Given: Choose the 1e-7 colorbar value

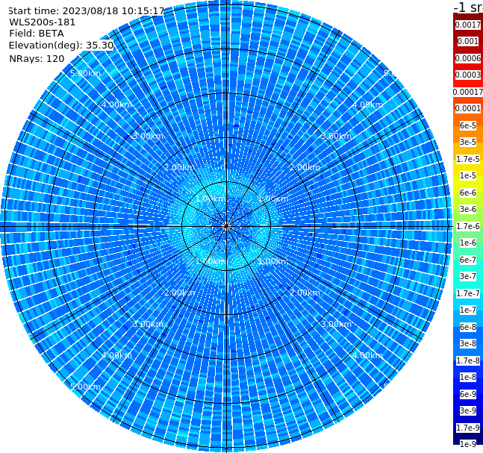Looking at the screenshot, I should [x=468, y=310].
